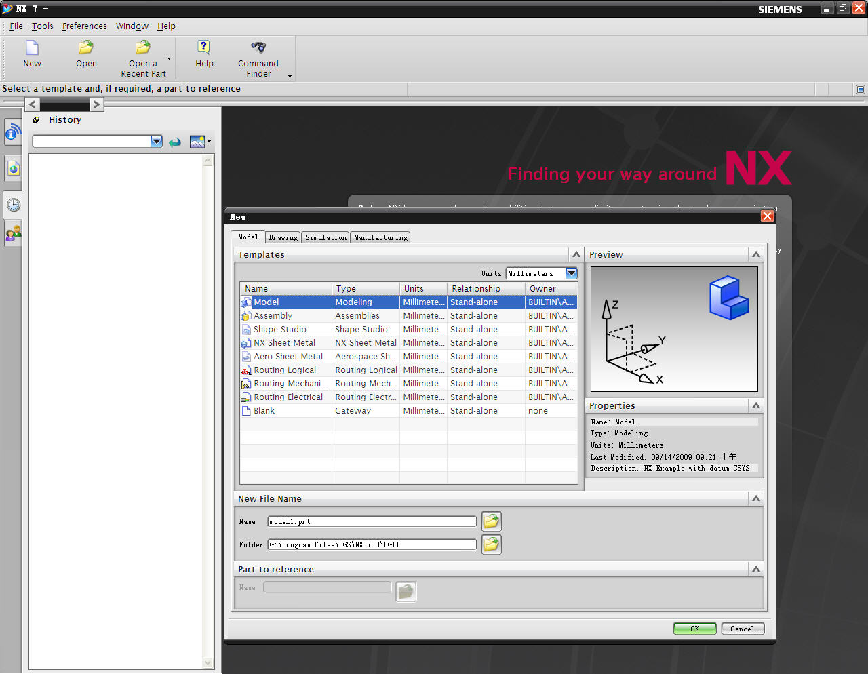Screen dimensions: 868x674
Task: Sort templates by Type column header
Action: pyautogui.click(x=366, y=289)
